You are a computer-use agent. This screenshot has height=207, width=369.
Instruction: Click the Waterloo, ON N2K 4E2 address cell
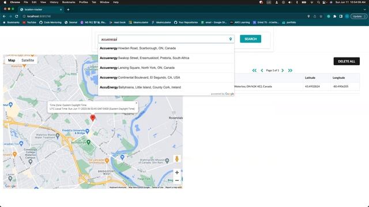[253, 86]
